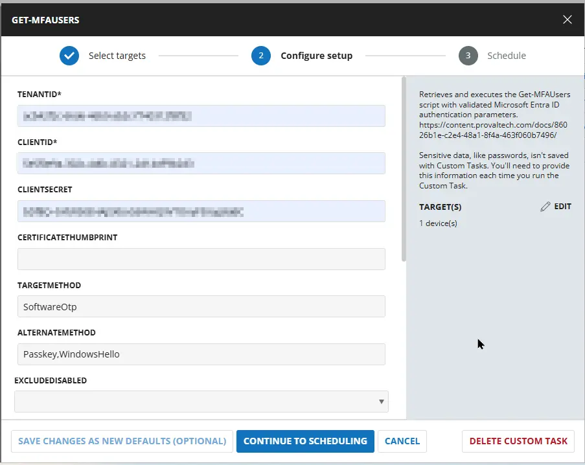Save changes as new defaults

122,441
